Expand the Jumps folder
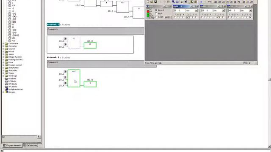Image resolution: width=271 pixels, height=152 pixels. 3,54
